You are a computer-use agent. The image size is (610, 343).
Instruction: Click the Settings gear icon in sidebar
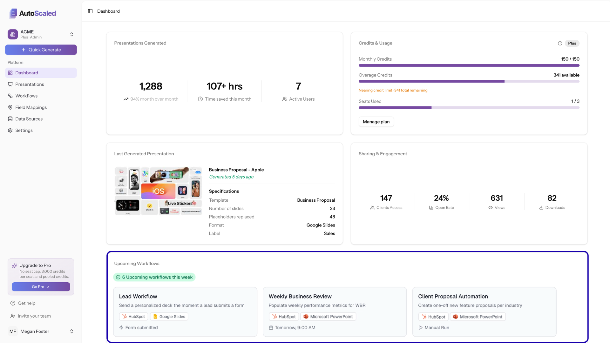click(10, 131)
